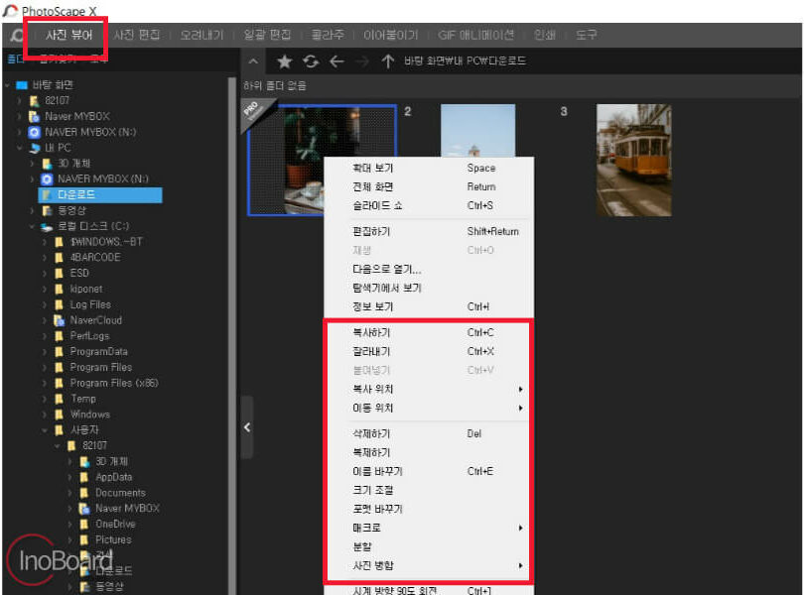804x595 pixels.
Task: Collapse top panel using the caret-up button
Action: pyautogui.click(x=253, y=61)
